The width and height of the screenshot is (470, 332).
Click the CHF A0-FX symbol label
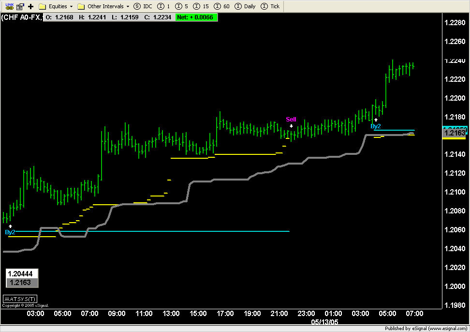[22, 17]
